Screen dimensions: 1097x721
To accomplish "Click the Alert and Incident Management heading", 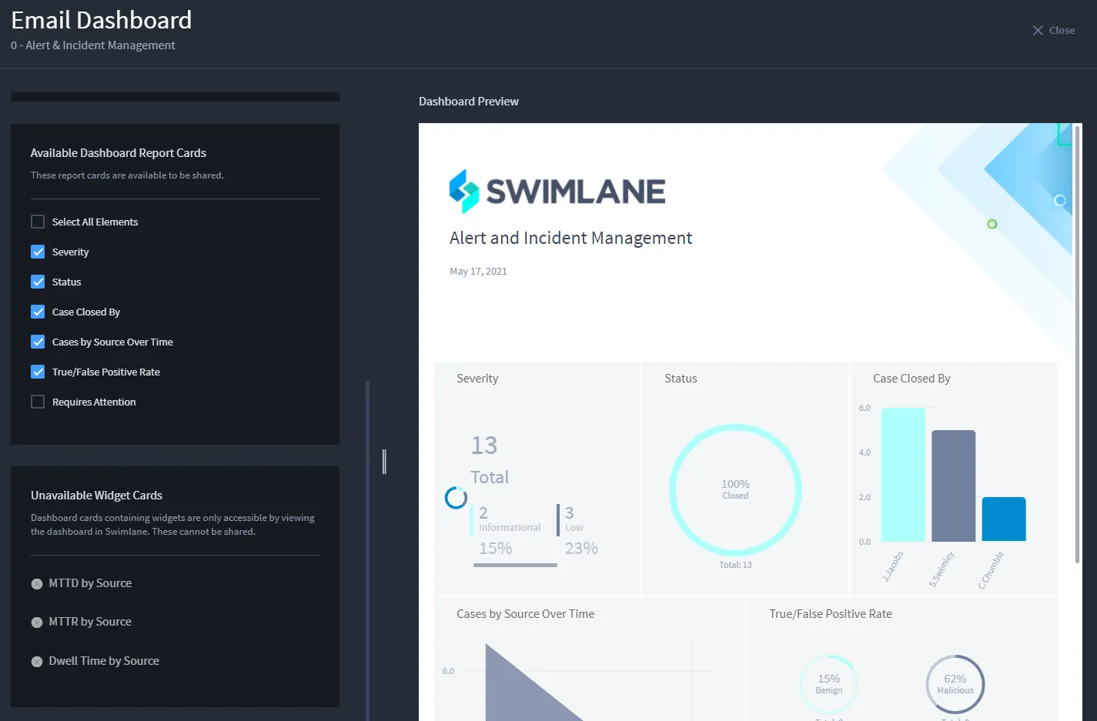I will click(x=570, y=239).
